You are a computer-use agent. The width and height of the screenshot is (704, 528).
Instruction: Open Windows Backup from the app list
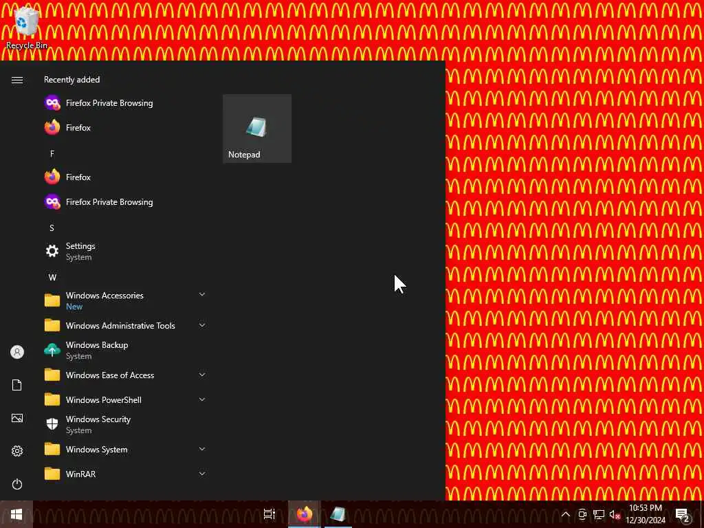coord(125,350)
